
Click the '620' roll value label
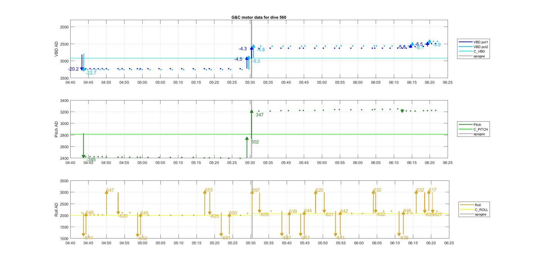[x=319, y=190]
